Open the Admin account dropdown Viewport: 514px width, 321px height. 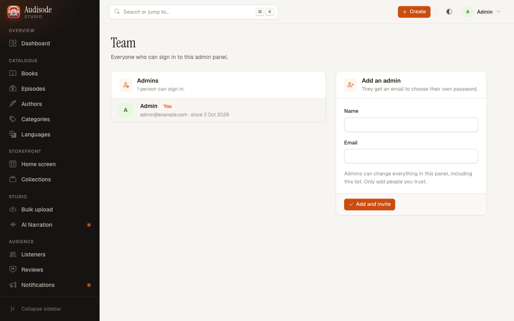click(x=482, y=12)
